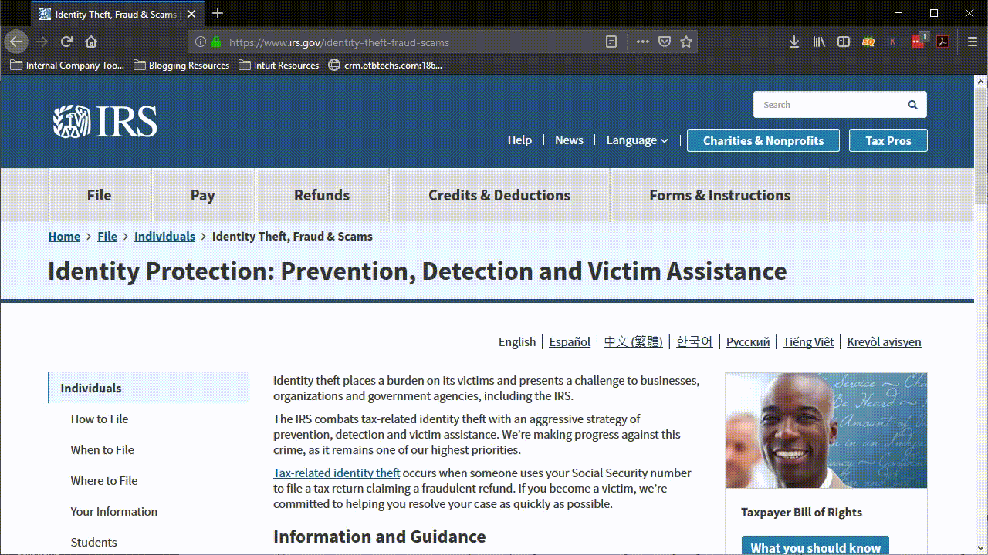Close the Identity Theft, Fraud & Scams tab
This screenshot has height=555, width=988.
click(191, 14)
